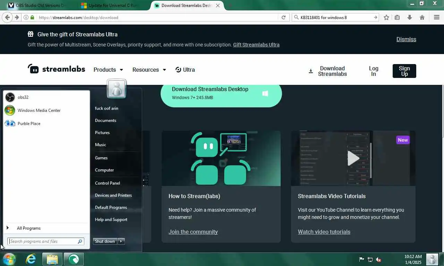Click the Ultra swirl icon
Image resolution: width=444 pixels, height=266 pixels.
click(178, 70)
